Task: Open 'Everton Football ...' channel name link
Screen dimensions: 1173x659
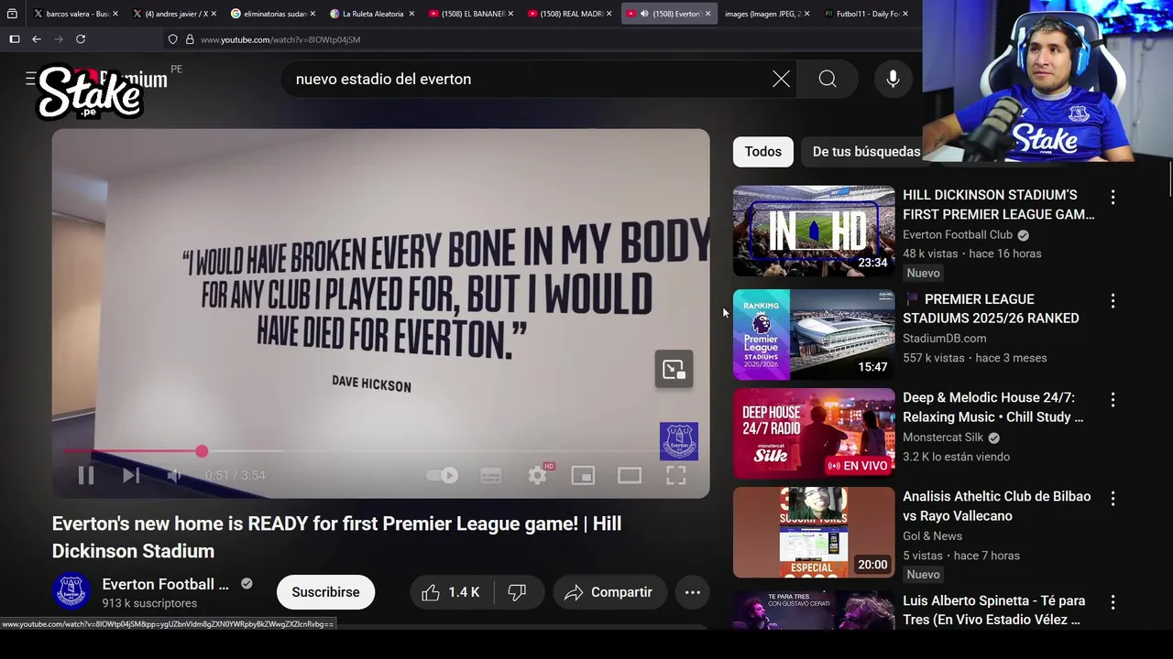Action: 165,584
